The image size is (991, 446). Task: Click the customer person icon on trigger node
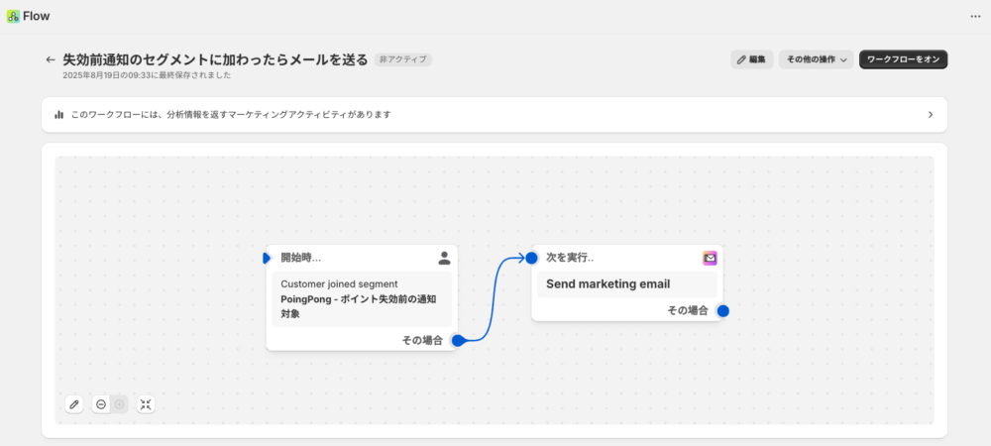pos(444,258)
